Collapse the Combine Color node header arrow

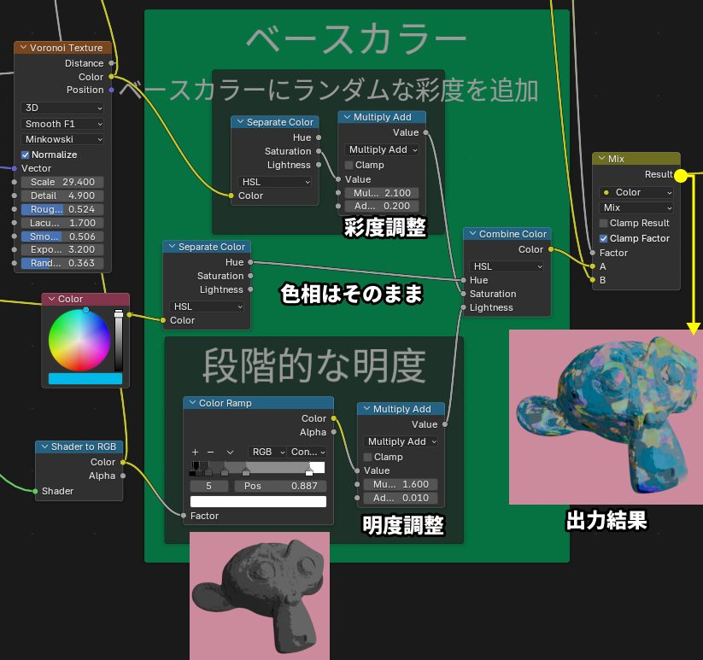click(472, 234)
